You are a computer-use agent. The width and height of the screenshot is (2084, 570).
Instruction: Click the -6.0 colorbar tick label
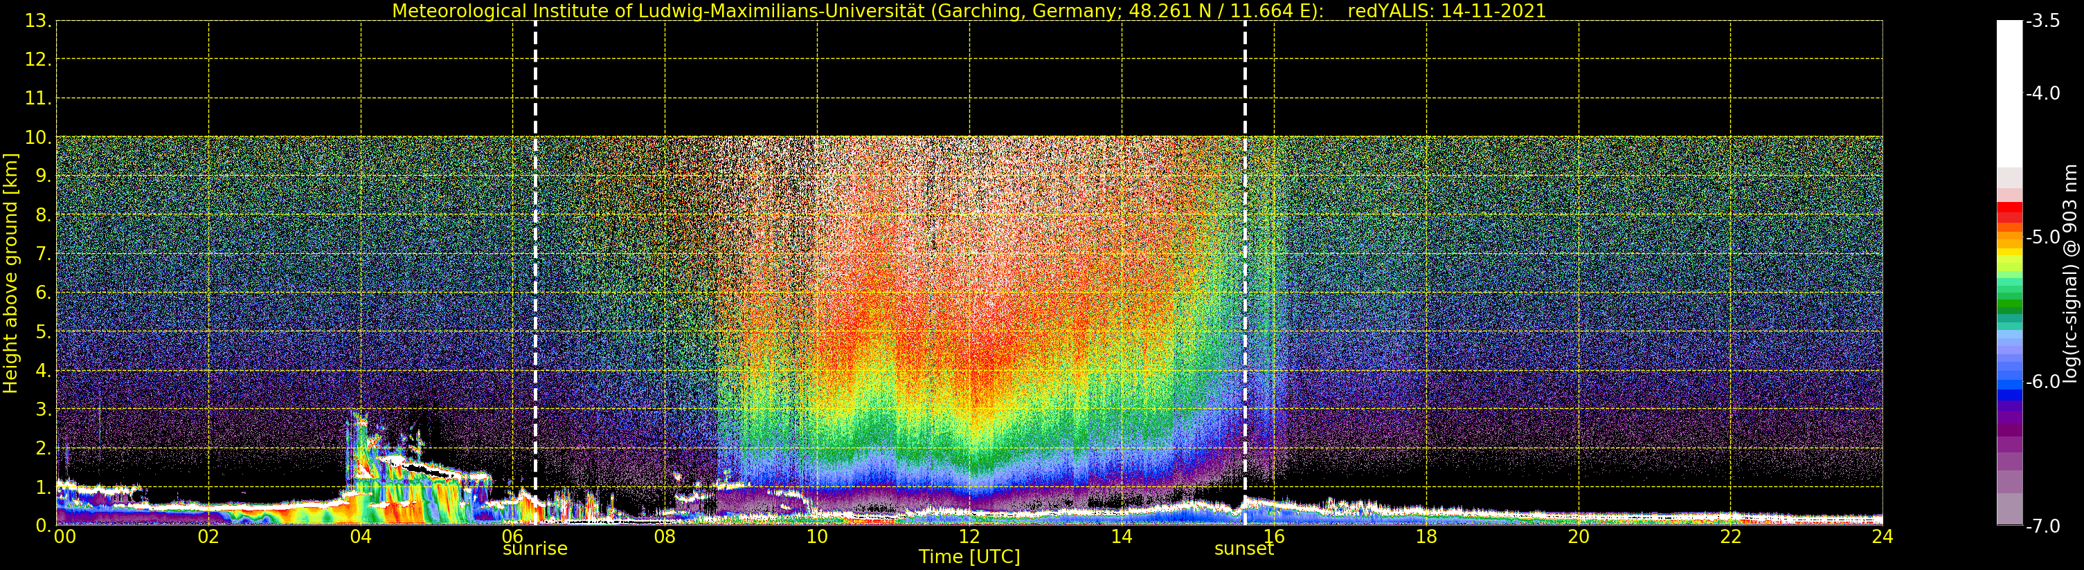click(x=2042, y=382)
